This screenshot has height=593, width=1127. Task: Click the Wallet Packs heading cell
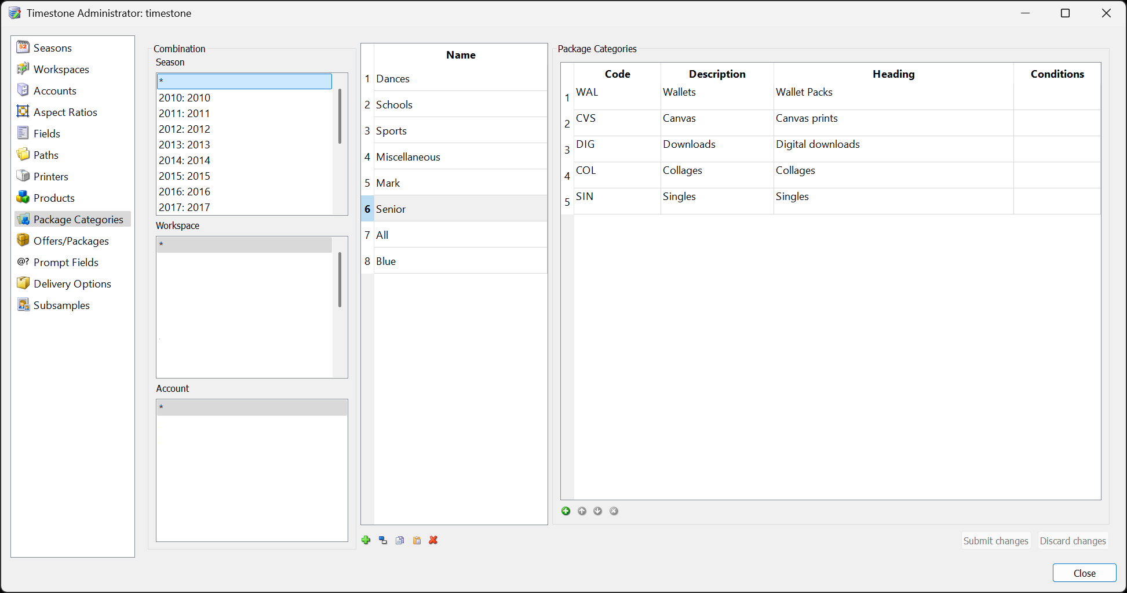pos(893,97)
